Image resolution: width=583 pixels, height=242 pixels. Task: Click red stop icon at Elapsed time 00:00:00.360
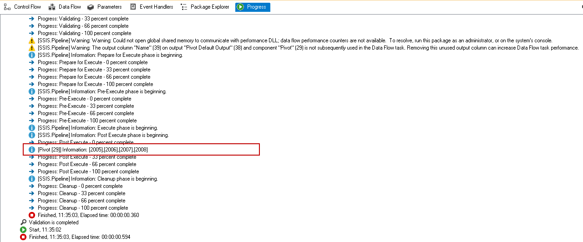point(32,215)
